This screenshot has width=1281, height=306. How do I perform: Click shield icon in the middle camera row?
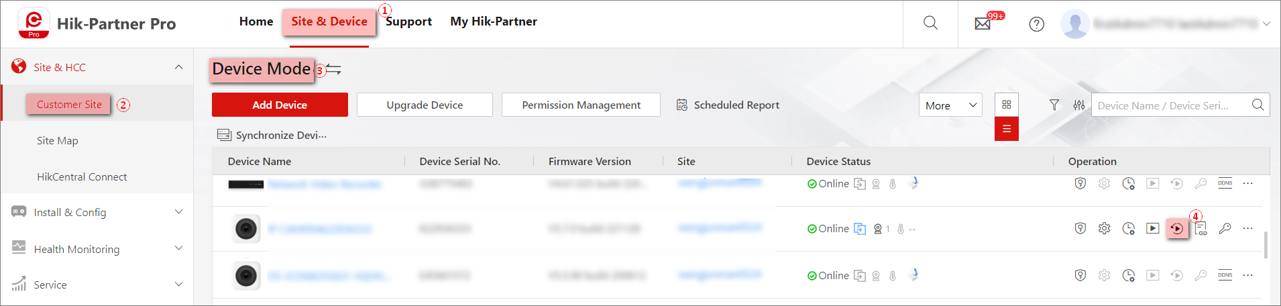(1080, 229)
